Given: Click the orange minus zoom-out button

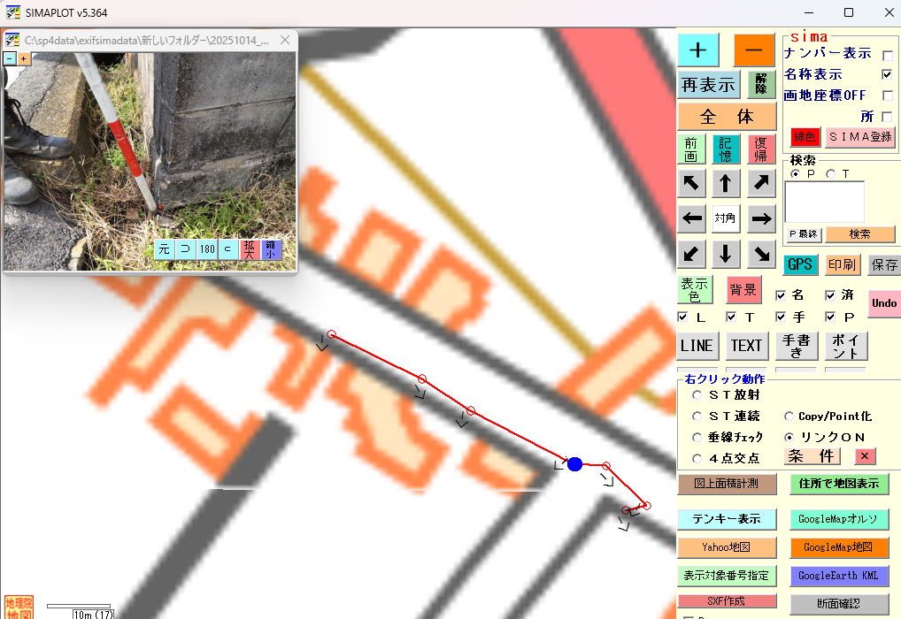Looking at the screenshot, I should (753, 50).
